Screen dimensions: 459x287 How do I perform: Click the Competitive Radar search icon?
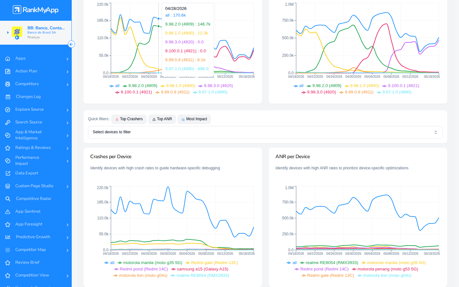[8, 199]
